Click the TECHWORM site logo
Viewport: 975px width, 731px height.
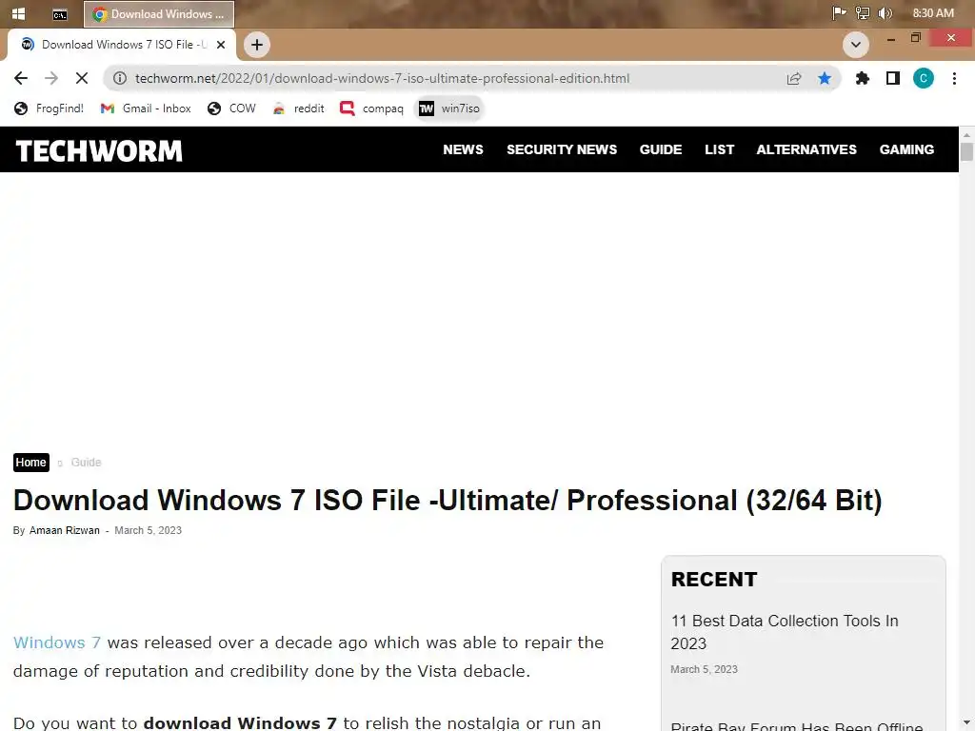(99, 151)
